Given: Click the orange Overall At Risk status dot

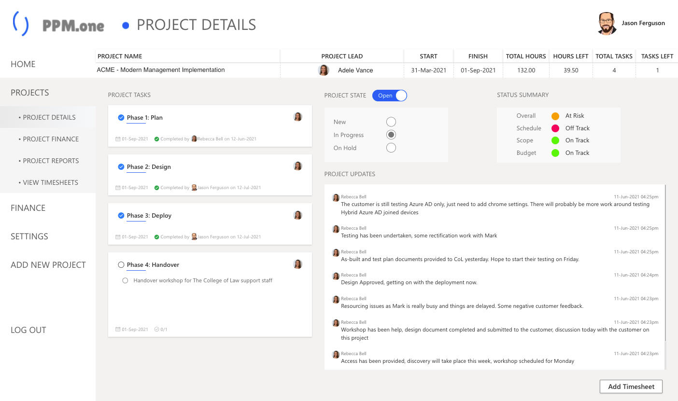Looking at the screenshot, I should point(555,116).
